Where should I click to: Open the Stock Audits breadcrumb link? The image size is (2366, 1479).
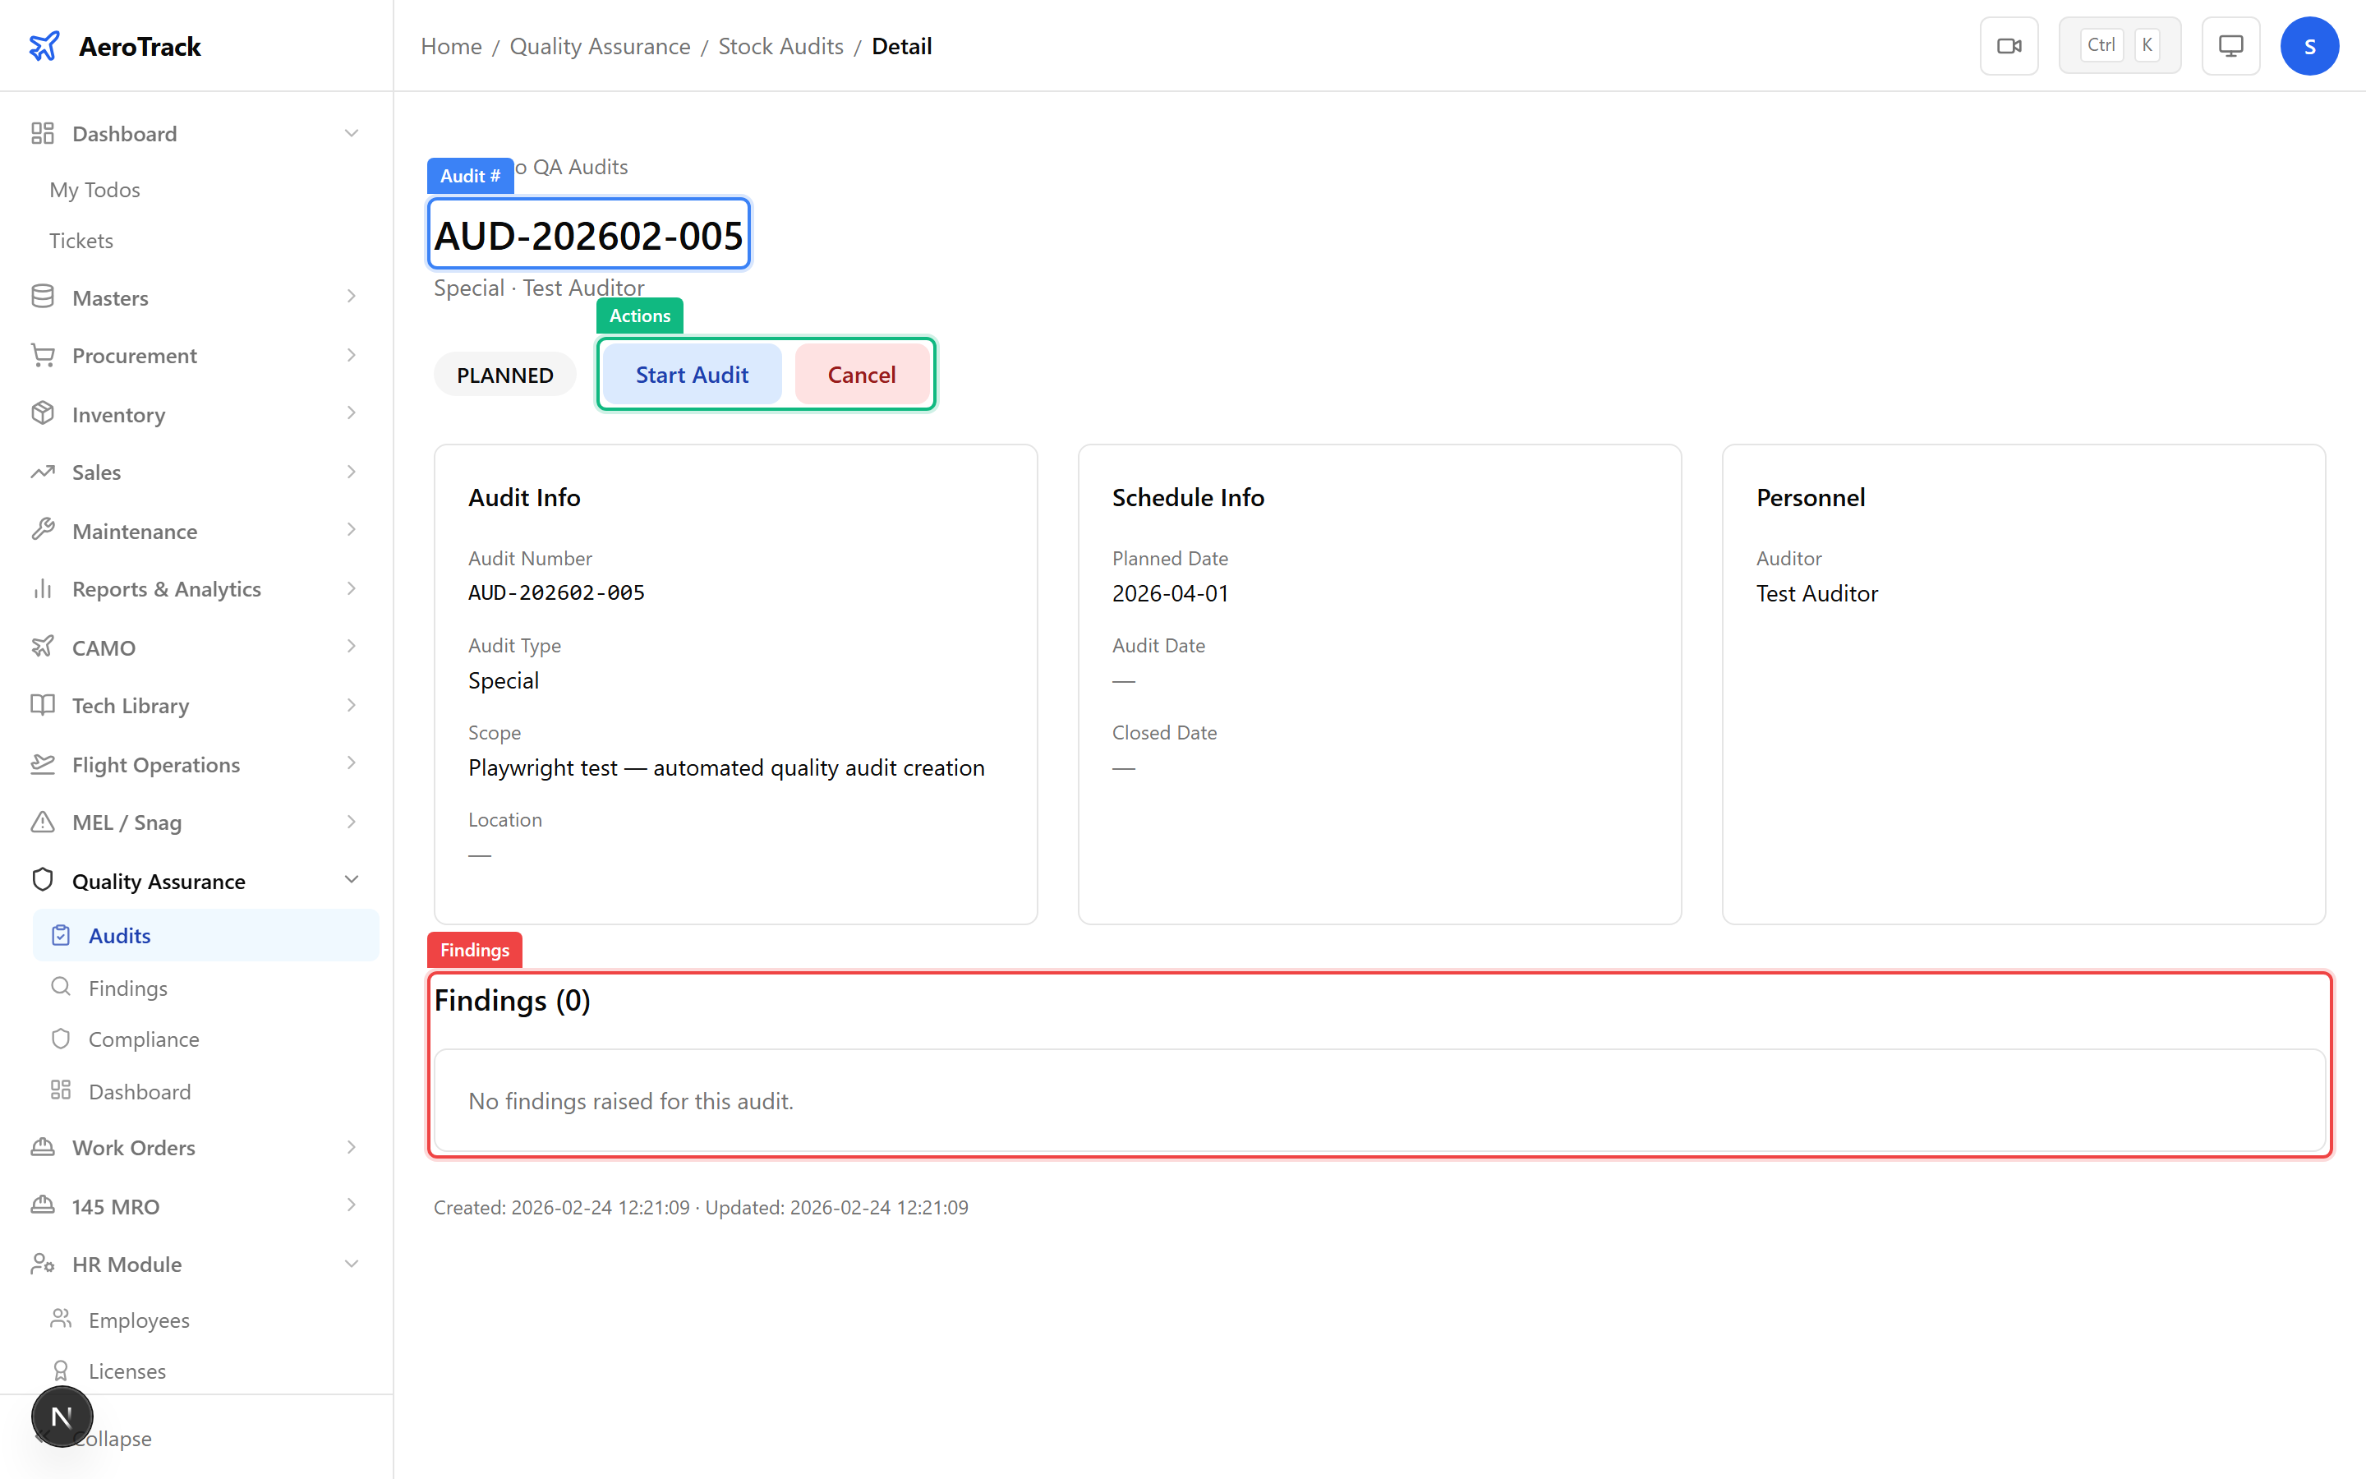(x=779, y=46)
